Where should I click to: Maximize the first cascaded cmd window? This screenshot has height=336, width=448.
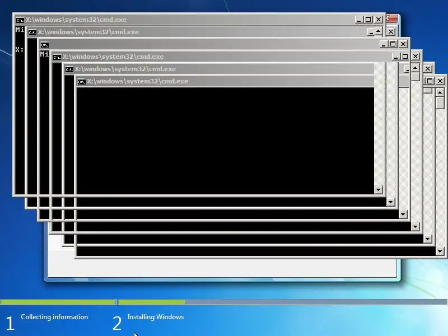point(368,20)
